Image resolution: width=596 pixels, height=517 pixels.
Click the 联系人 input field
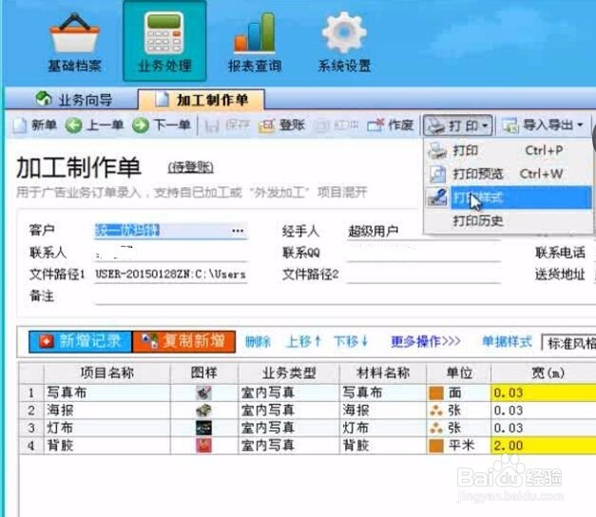pos(170,253)
